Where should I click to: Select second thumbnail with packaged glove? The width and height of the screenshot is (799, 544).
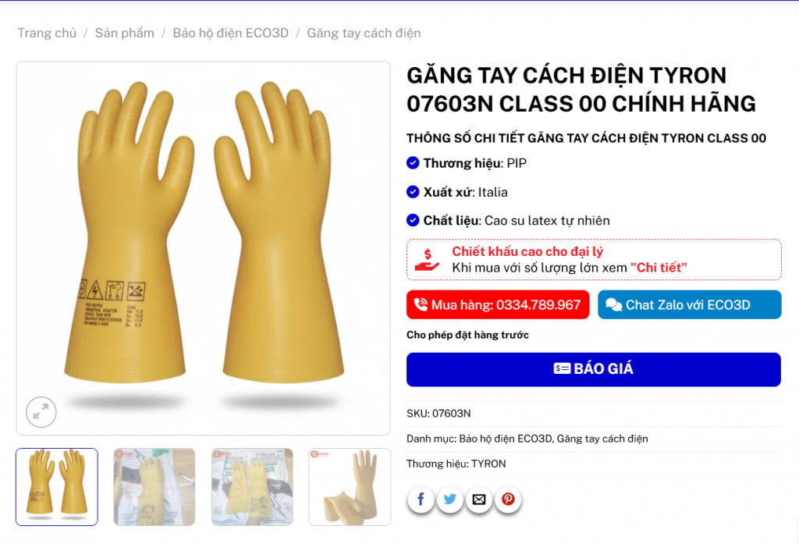point(154,487)
